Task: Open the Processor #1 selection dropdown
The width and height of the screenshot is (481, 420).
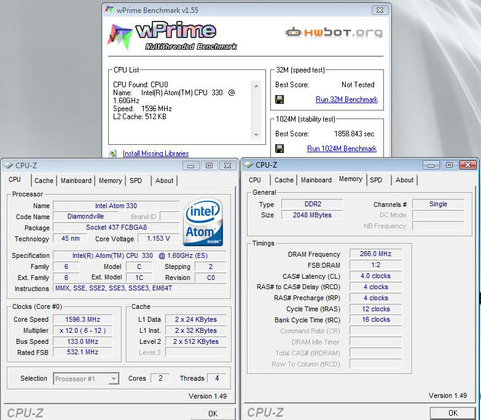Action: coord(114,379)
